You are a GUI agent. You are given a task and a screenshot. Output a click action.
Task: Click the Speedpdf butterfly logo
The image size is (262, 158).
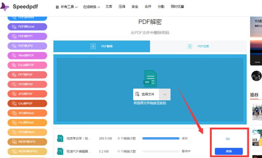point(4,7)
